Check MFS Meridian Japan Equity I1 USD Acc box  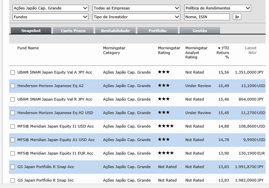12,127
